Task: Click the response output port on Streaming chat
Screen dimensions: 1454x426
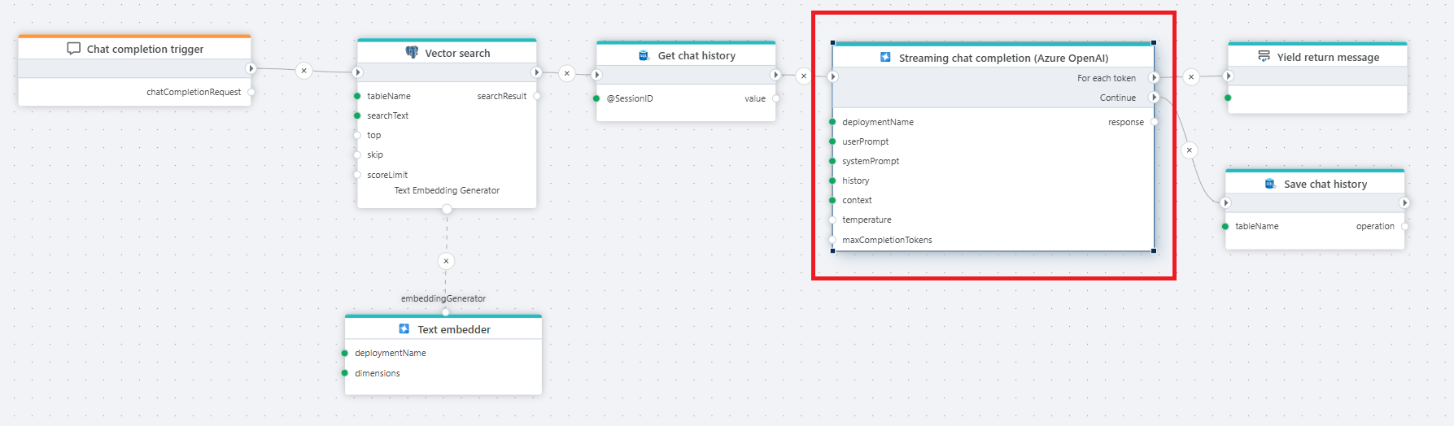Action: click(x=1154, y=122)
